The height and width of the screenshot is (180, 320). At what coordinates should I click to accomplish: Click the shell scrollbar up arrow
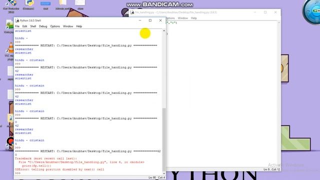click(164, 31)
